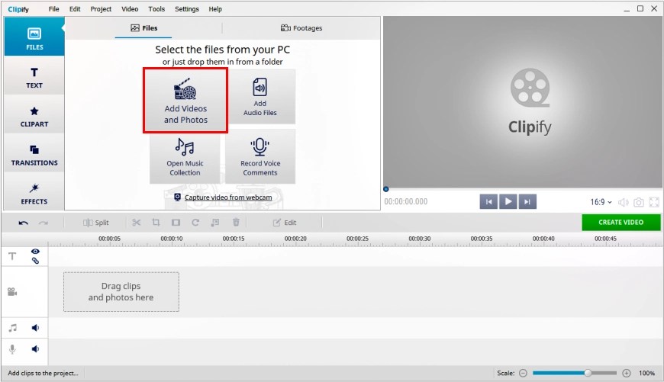Open the 16:9 aspect ratio dropdown
664x382 pixels.
[x=601, y=202]
